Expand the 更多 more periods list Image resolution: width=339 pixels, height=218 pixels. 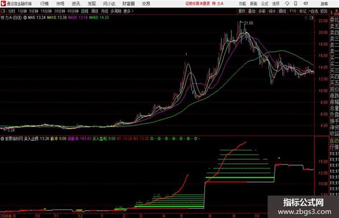tap(128, 11)
